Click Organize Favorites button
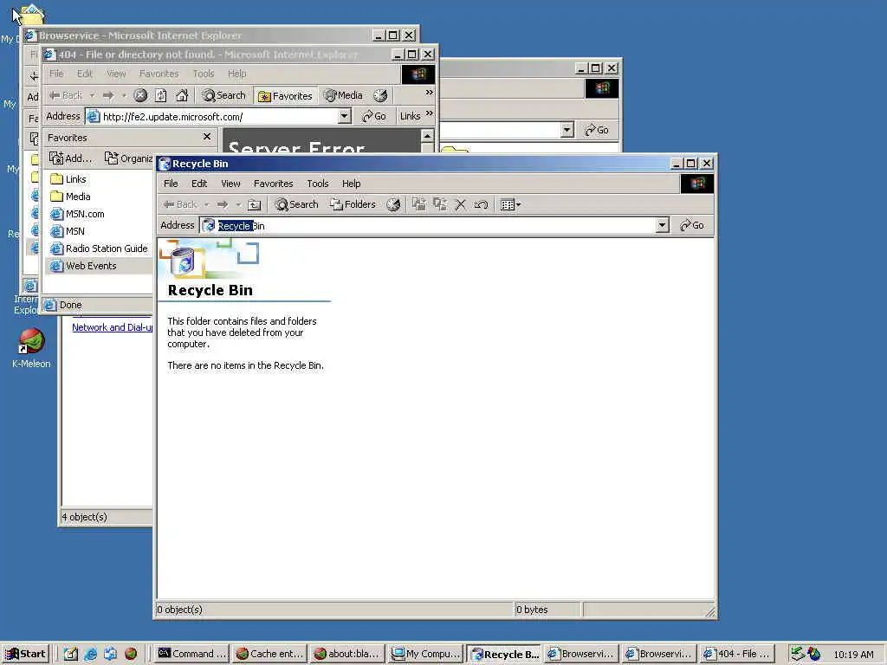This screenshot has height=665, width=887. pos(129,158)
